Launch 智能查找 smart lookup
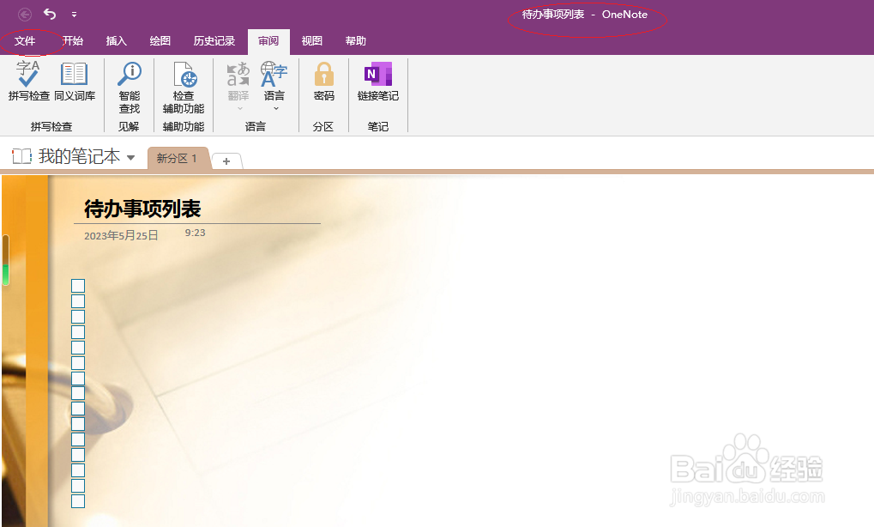 [130, 88]
